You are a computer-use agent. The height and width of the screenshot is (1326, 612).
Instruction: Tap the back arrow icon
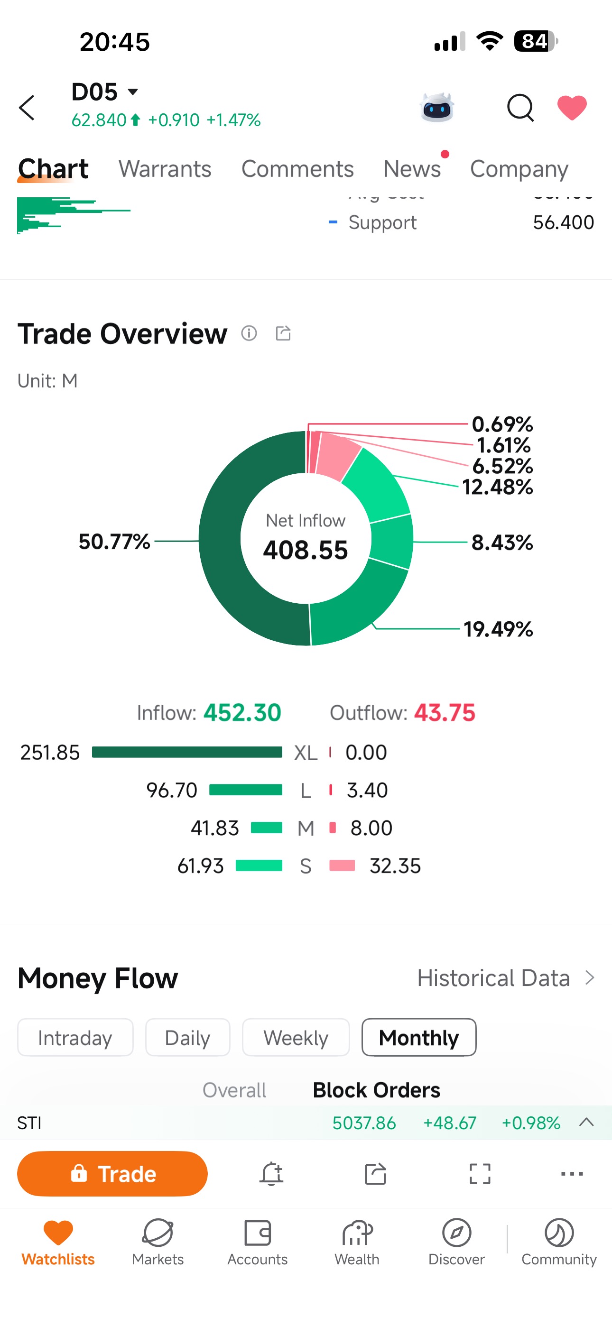tap(27, 108)
